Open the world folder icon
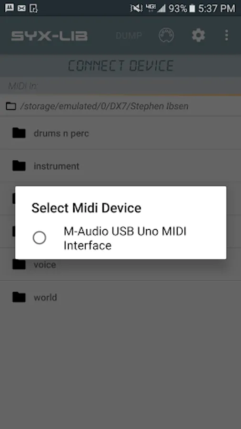Viewport: 241px width, 429px height. click(19, 297)
